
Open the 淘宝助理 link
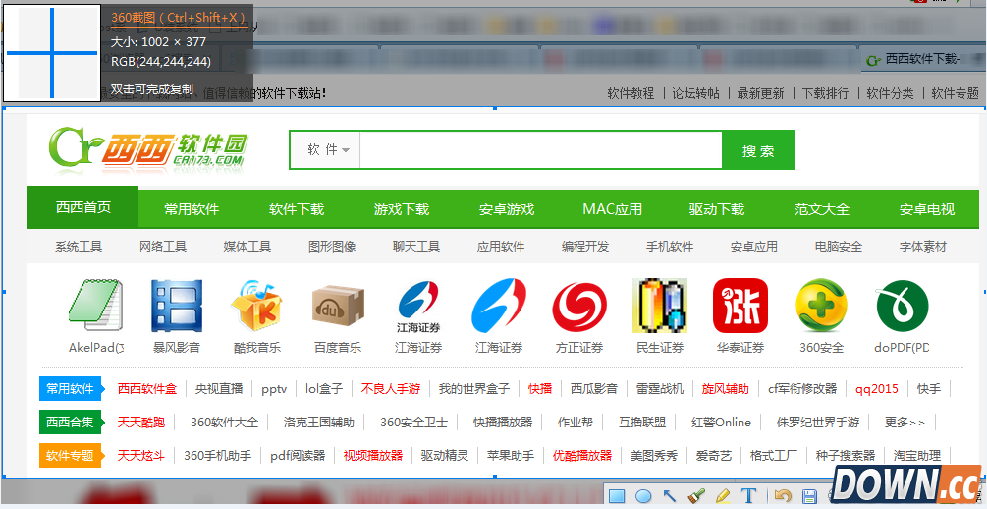tap(917, 455)
